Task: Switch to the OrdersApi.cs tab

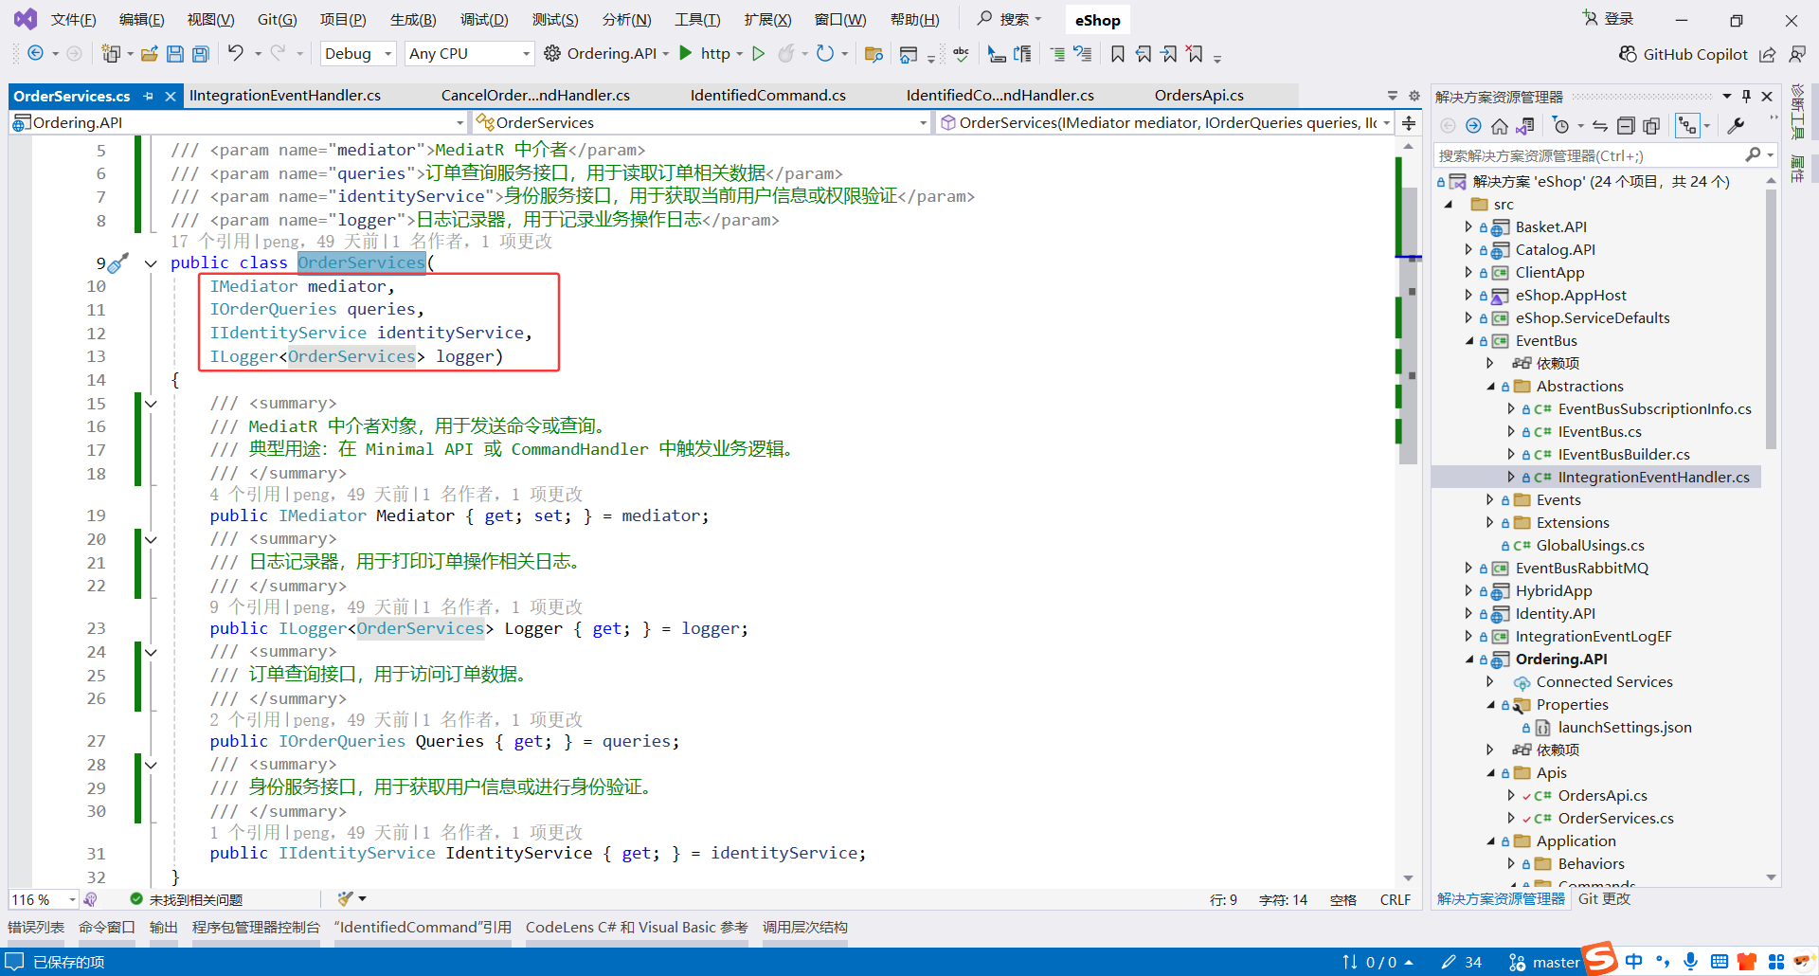Action: (x=1198, y=95)
